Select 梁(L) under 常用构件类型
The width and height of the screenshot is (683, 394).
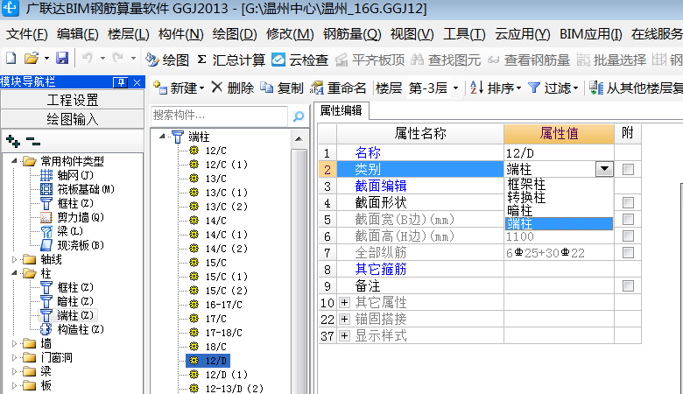(61, 231)
